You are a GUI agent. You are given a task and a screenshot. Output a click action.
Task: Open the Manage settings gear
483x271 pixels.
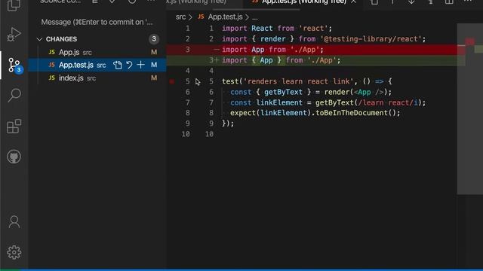pyautogui.click(x=14, y=252)
